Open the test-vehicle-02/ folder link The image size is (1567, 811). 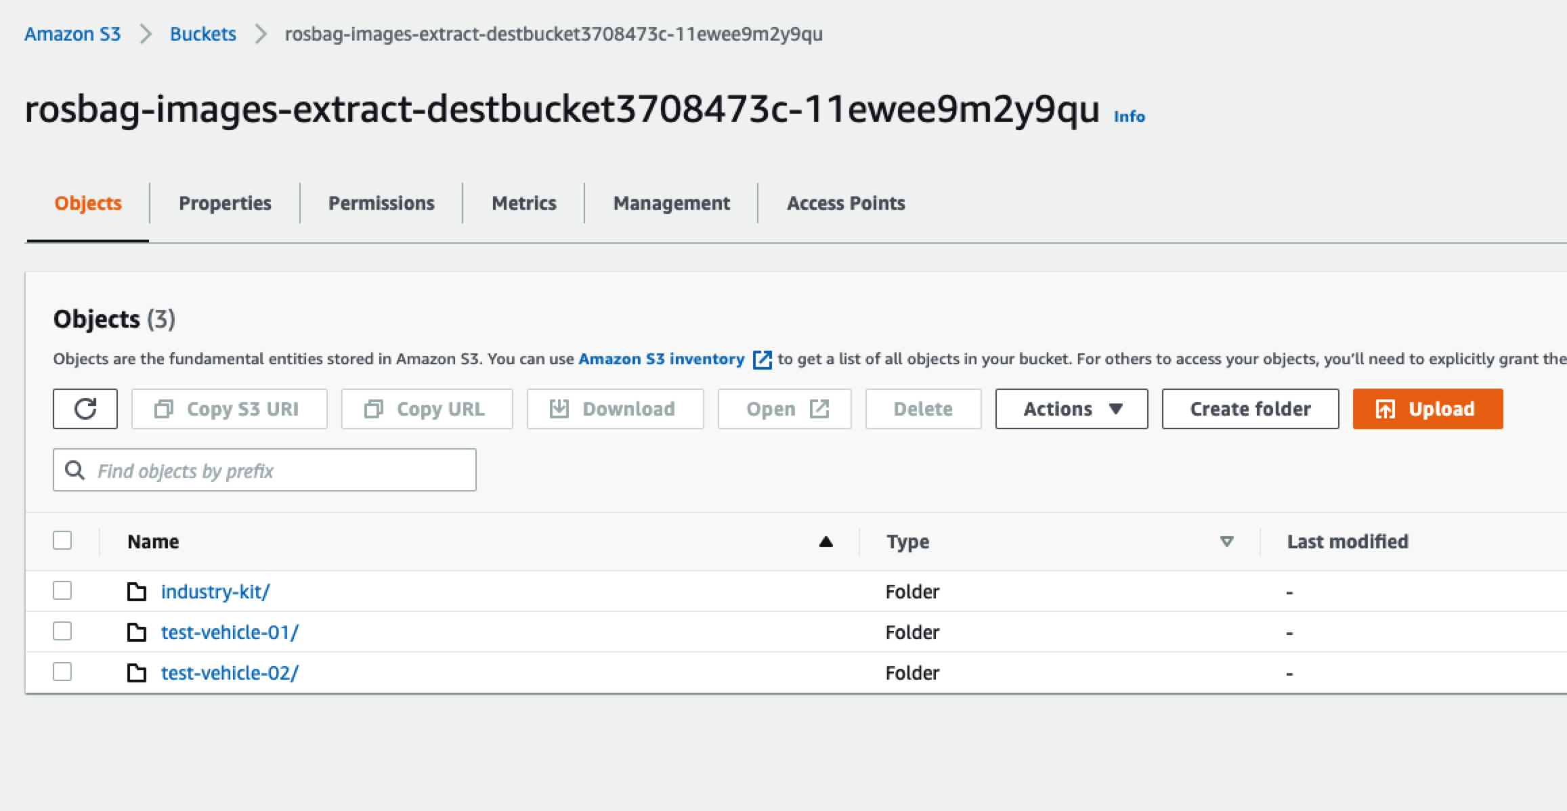[230, 673]
